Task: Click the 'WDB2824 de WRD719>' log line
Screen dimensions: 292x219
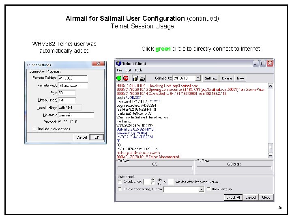Action: 135,125
